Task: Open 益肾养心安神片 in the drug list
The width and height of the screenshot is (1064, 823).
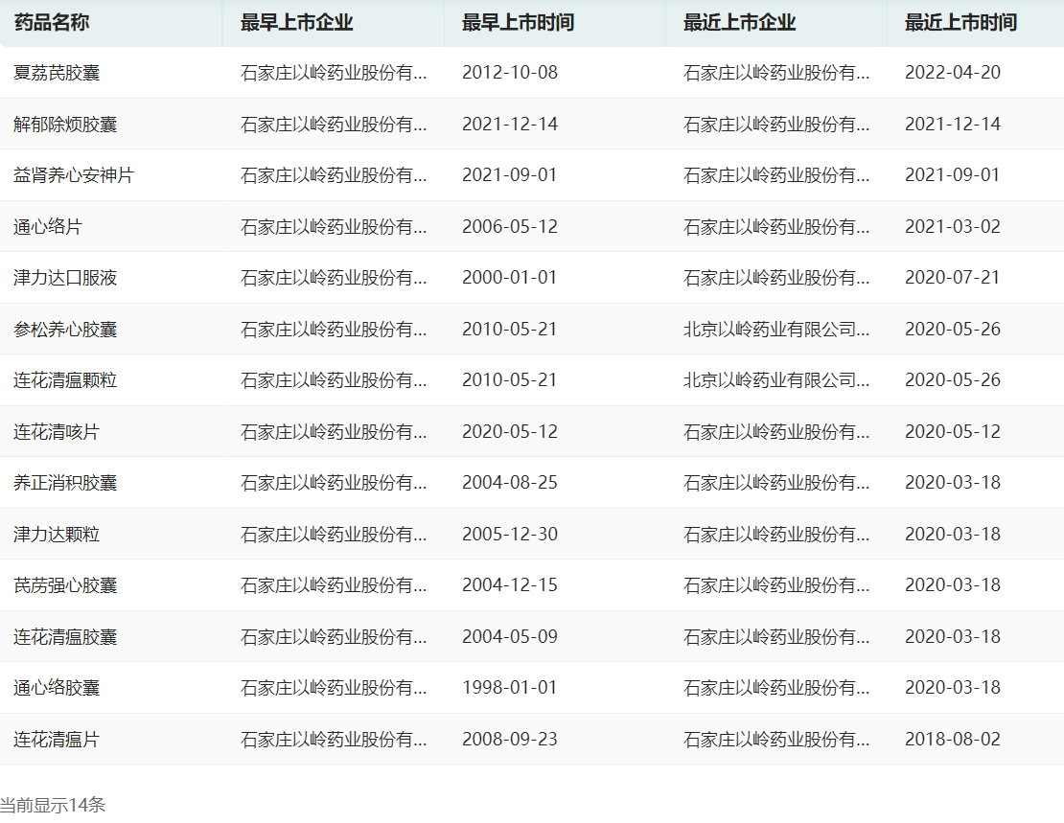Action: [x=74, y=175]
